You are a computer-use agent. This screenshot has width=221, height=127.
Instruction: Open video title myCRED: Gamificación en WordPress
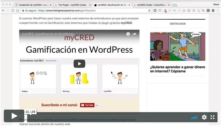pyautogui.click(x=48, y=34)
